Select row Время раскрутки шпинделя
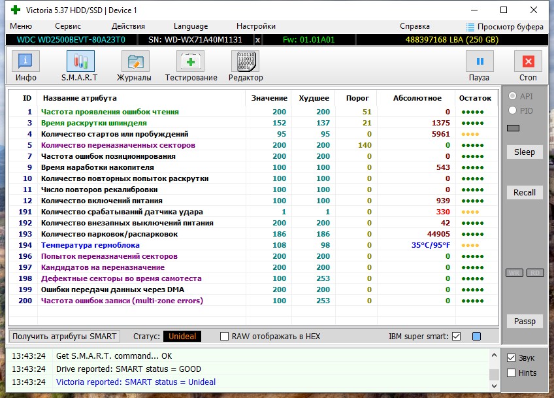Viewport: 554px width, 398px height. 253,123
